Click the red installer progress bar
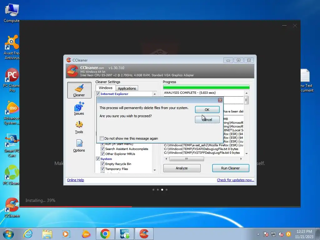Viewport: 320px width, 240px height. pyautogui.click(x=76, y=207)
